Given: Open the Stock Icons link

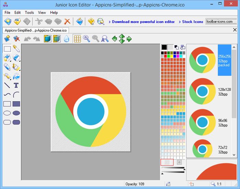Looking at the screenshot, I should pyautogui.click(x=192, y=22).
